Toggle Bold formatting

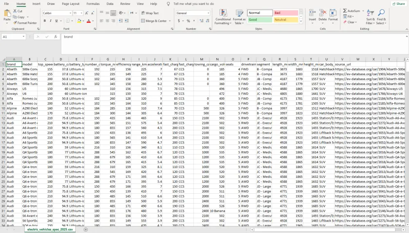coord(45,21)
